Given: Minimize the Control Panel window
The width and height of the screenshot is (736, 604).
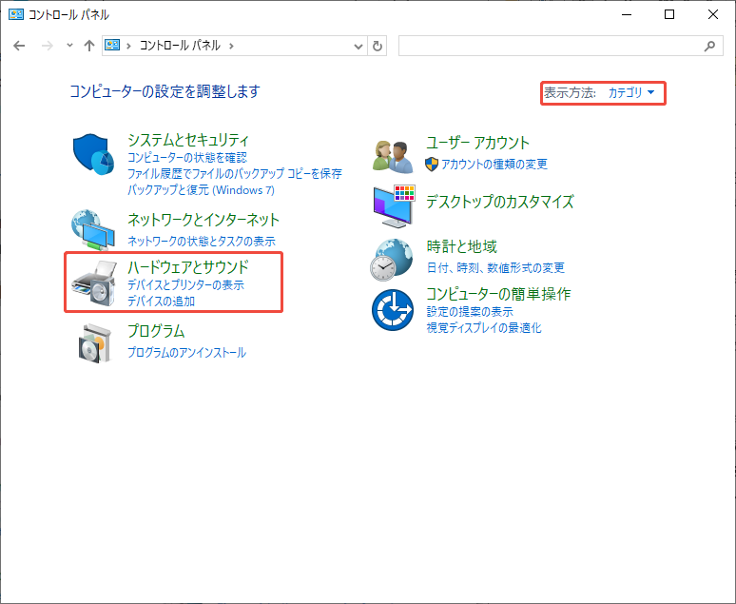Looking at the screenshot, I should (626, 14).
